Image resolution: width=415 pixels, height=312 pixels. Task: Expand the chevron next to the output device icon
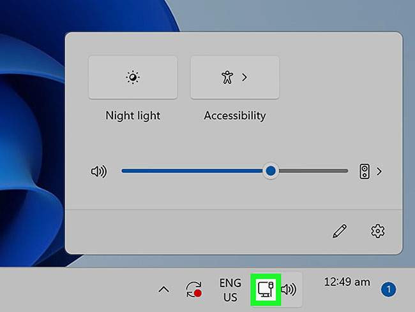(379, 171)
